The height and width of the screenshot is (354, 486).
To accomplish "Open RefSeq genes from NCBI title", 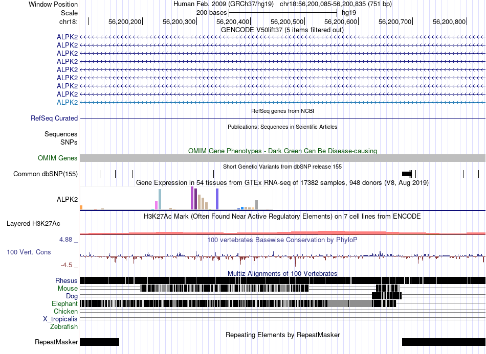I will coord(283,111).
